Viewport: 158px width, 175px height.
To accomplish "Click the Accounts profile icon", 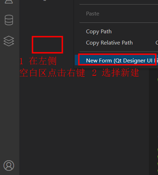I will coord(9,166).
